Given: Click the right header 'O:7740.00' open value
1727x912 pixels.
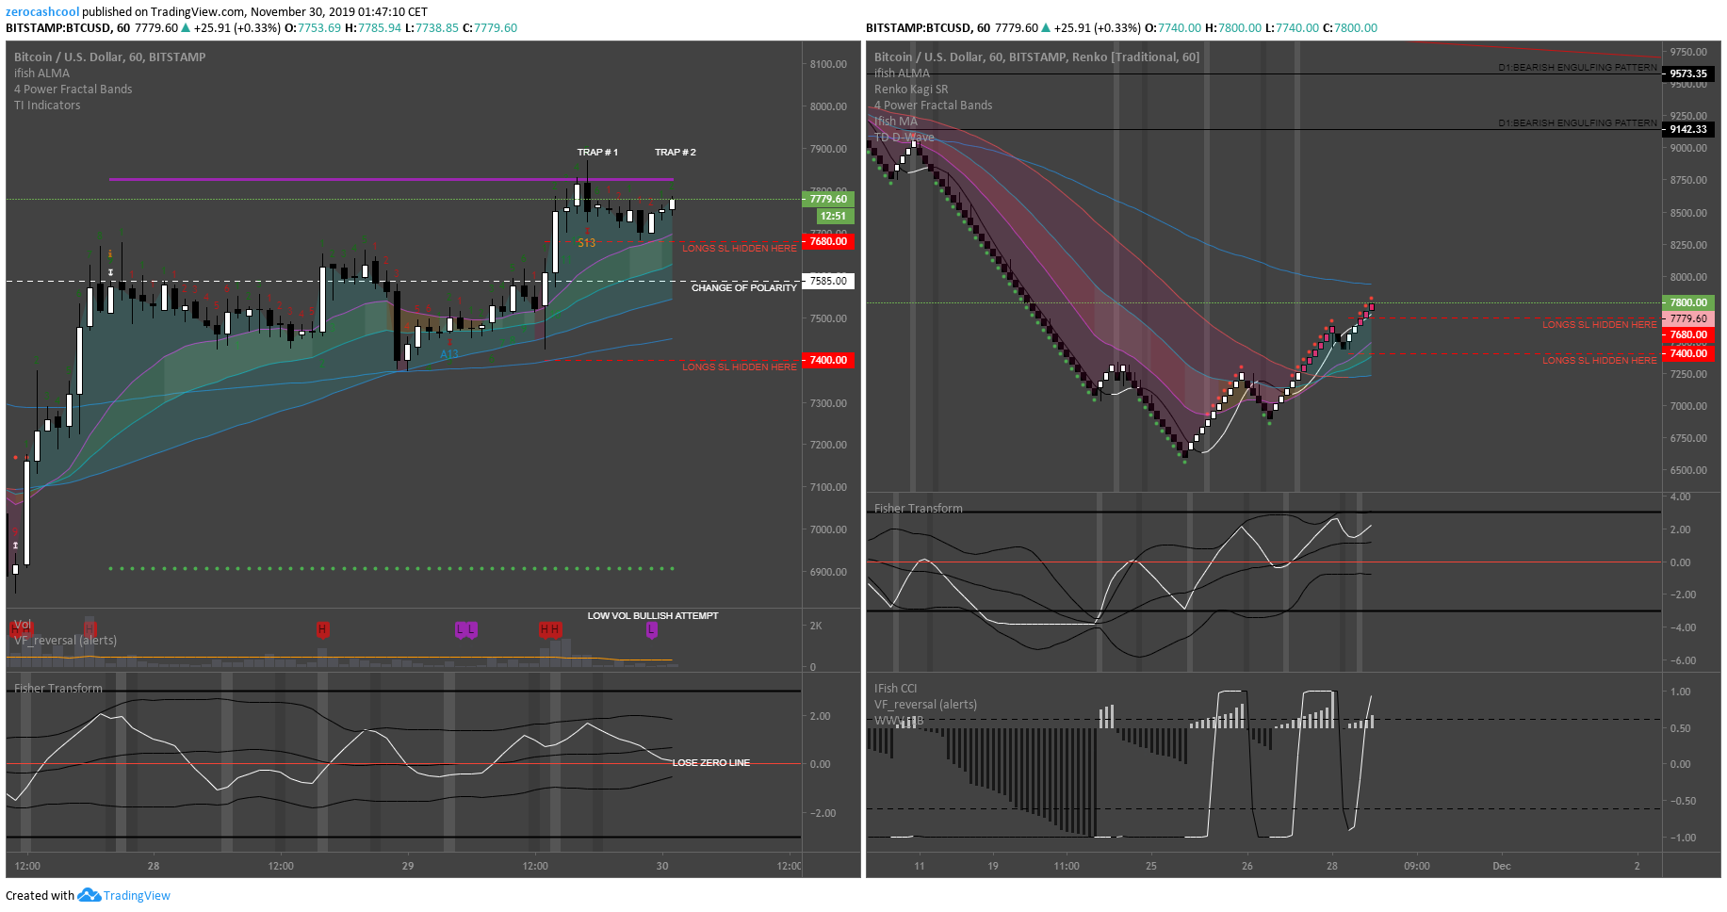Looking at the screenshot, I should 1173,27.
